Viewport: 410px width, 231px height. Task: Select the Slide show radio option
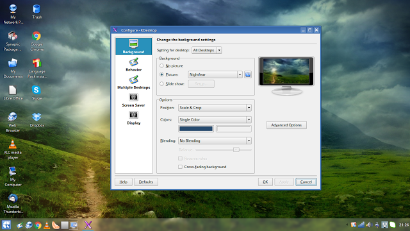pyautogui.click(x=161, y=84)
